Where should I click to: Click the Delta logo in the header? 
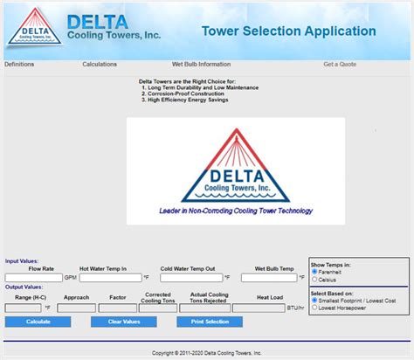click(x=34, y=27)
